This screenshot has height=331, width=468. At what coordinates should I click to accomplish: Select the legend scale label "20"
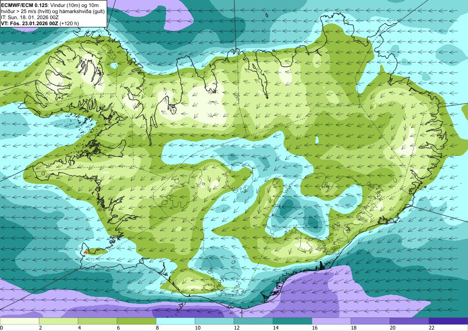point(393,328)
